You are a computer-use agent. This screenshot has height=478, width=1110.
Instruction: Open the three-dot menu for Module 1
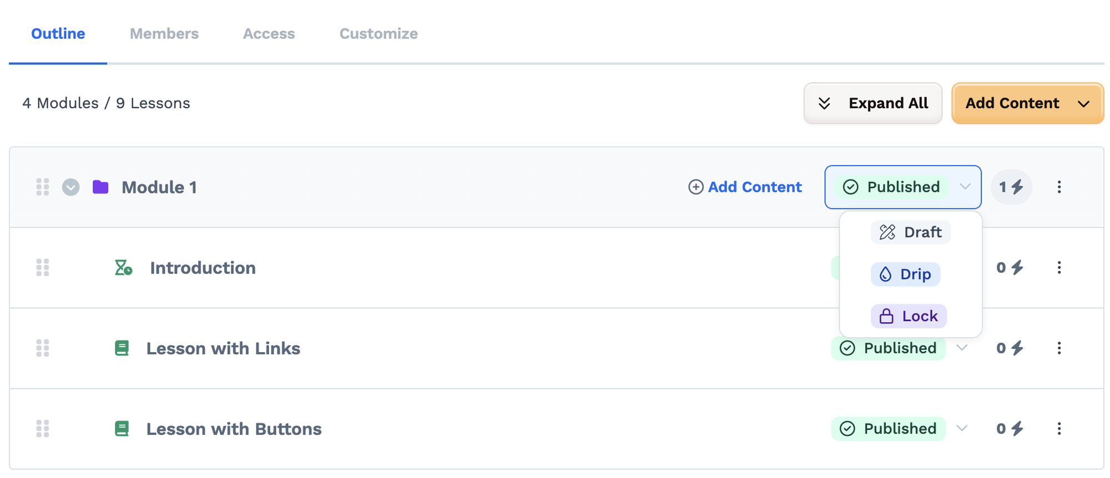pyautogui.click(x=1059, y=187)
